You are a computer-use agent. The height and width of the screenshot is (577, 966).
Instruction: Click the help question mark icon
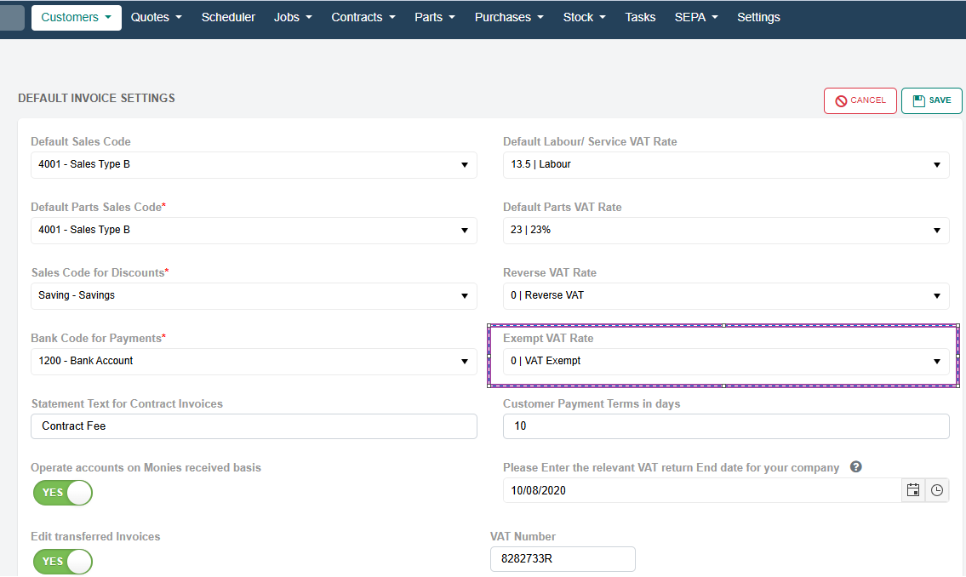(856, 467)
